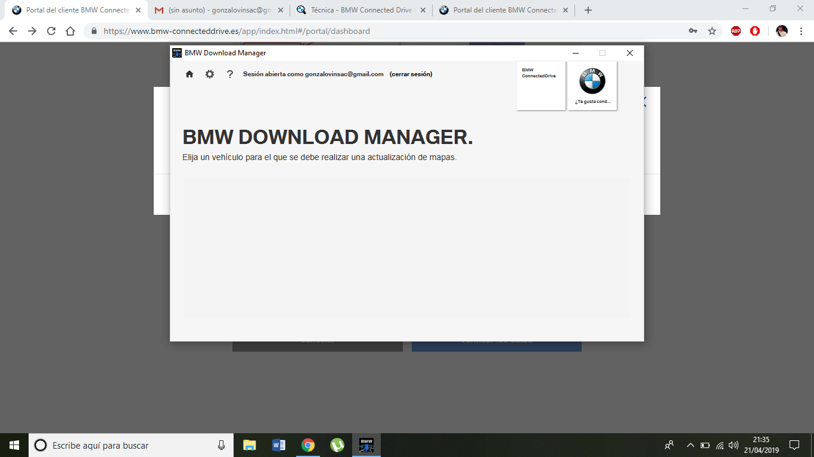Switch to the "Técnica - BMW Connected Drive" tab
Image resolution: width=814 pixels, height=457 pixels.
pos(361,10)
